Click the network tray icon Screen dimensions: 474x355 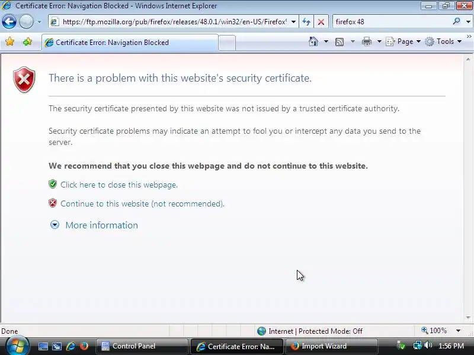[x=418, y=345]
